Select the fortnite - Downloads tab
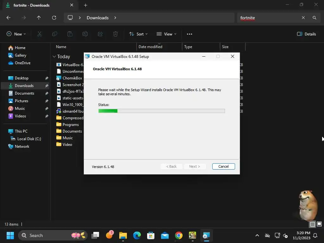 click(40, 5)
